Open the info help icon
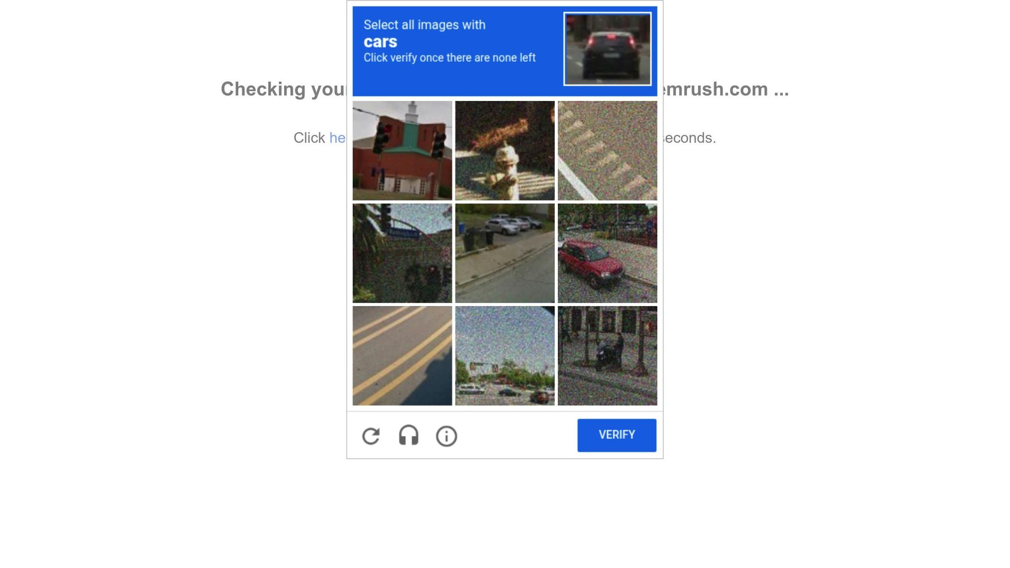This screenshot has height=568, width=1010. tap(446, 436)
